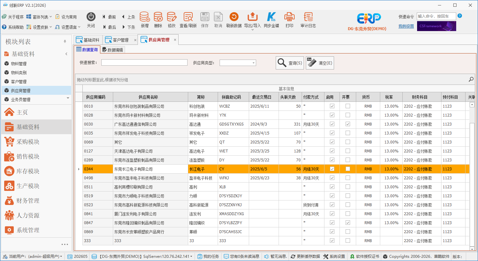Click the 清空(E) clear button

(320, 63)
